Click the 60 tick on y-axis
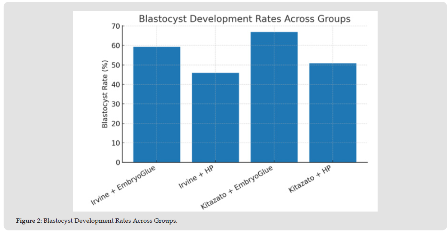 (x=115, y=45)
